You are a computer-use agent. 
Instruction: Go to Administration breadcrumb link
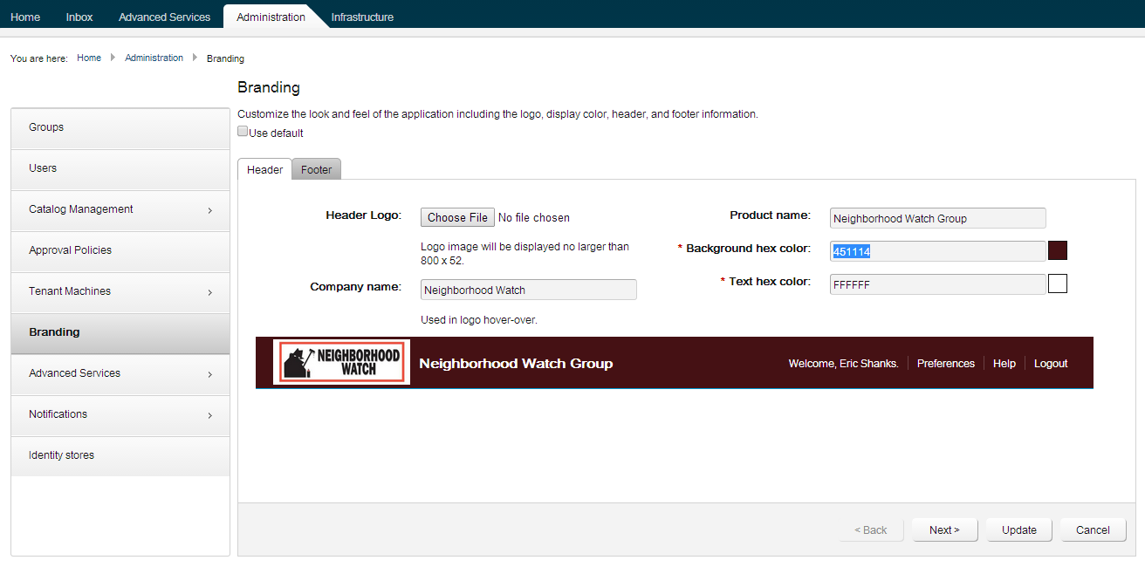[x=154, y=58]
